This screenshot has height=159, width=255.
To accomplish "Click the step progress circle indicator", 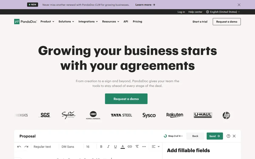I will (x=165, y=136).
